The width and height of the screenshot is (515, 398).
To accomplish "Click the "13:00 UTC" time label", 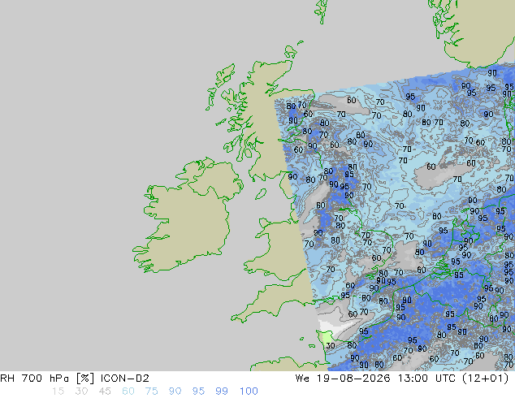I will tap(426, 379).
